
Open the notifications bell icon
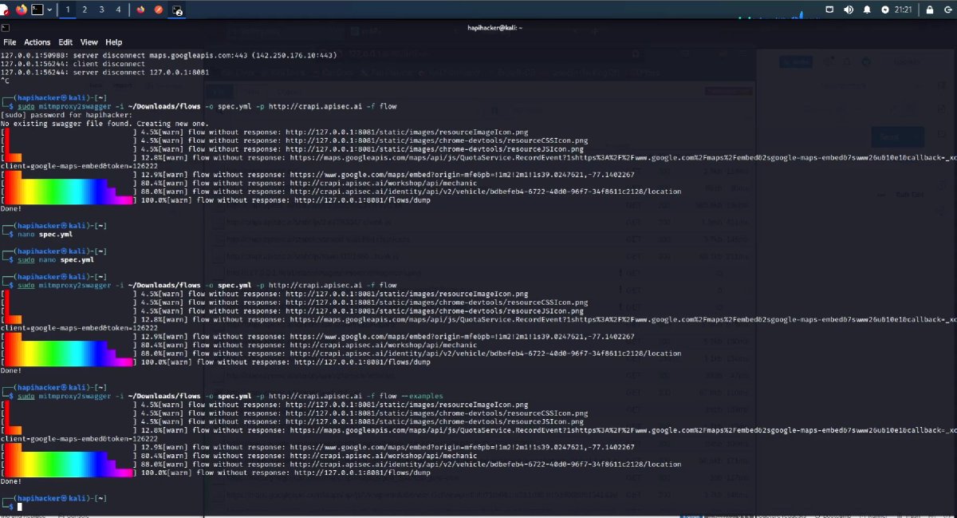coord(867,10)
